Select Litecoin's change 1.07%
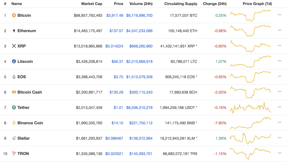 tap(221, 61)
